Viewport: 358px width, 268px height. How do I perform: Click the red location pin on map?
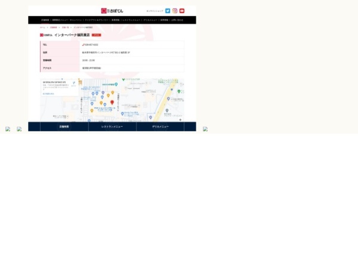(x=112, y=102)
